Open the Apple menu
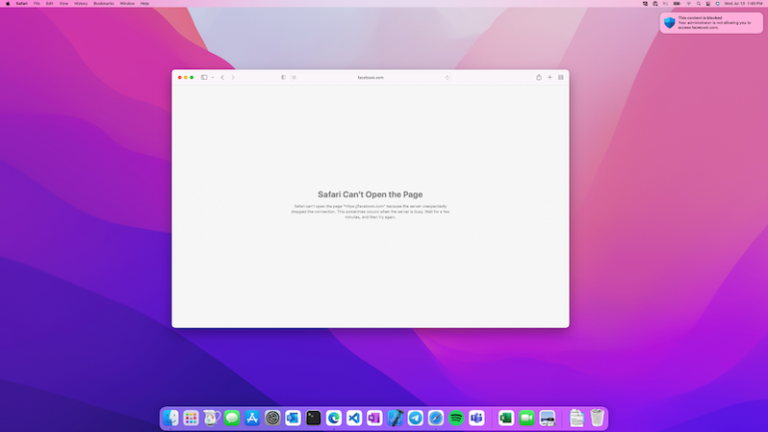The height and width of the screenshot is (432, 768). [7, 3]
